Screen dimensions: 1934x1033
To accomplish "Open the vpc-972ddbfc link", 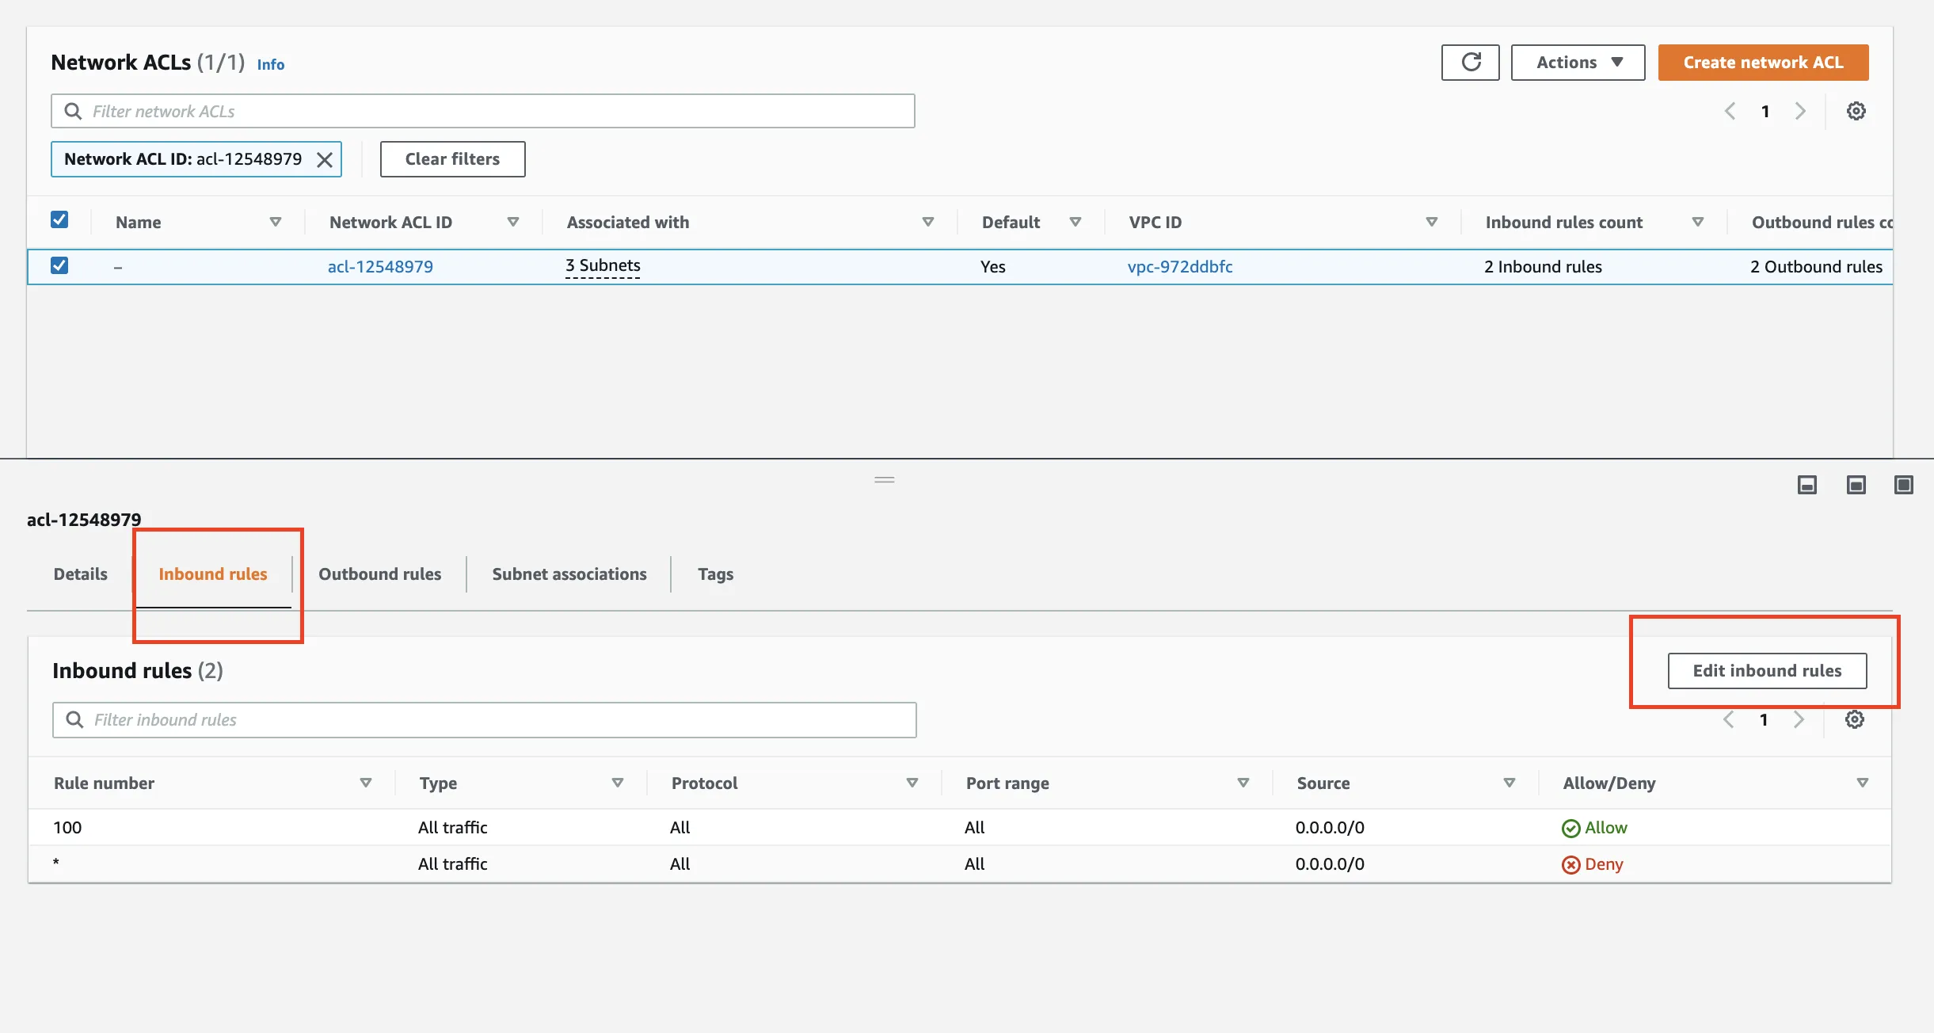I will click(1179, 267).
